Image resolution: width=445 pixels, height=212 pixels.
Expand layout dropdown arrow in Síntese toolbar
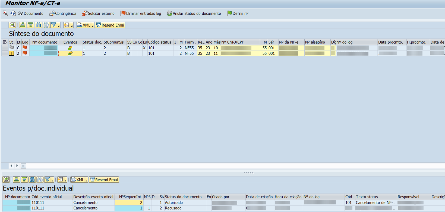[72, 25]
